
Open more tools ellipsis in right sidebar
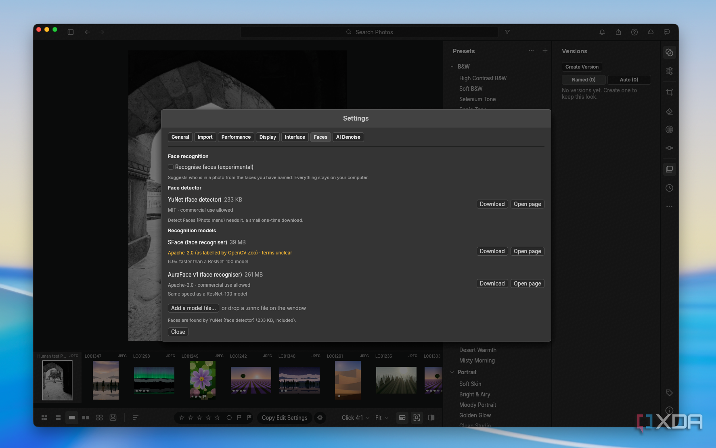click(669, 206)
